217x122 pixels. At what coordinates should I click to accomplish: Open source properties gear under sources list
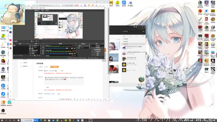35,56
